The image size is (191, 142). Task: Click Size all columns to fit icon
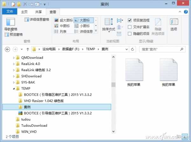[x=119, y=34]
